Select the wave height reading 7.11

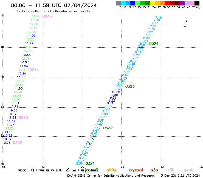[x=106, y=111]
